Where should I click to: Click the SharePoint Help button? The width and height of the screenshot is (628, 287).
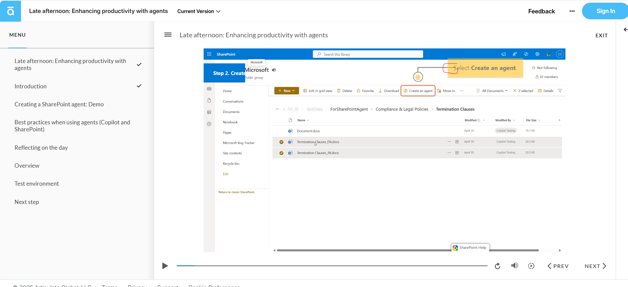tap(470, 248)
